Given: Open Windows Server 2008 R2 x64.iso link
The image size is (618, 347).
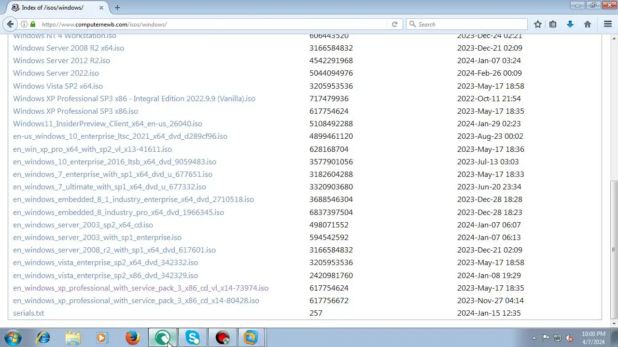Looking at the screenshot, I should tap(69, 48).
